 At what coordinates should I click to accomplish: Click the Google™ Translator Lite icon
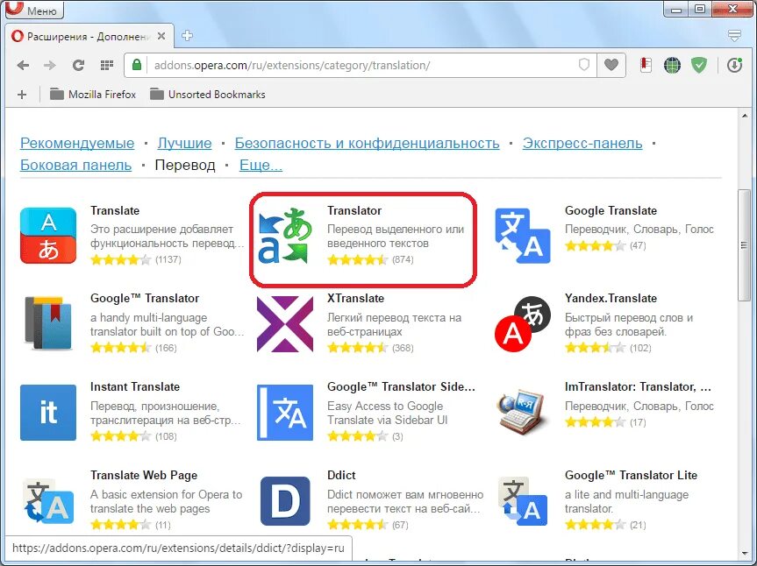coord(523,501)
